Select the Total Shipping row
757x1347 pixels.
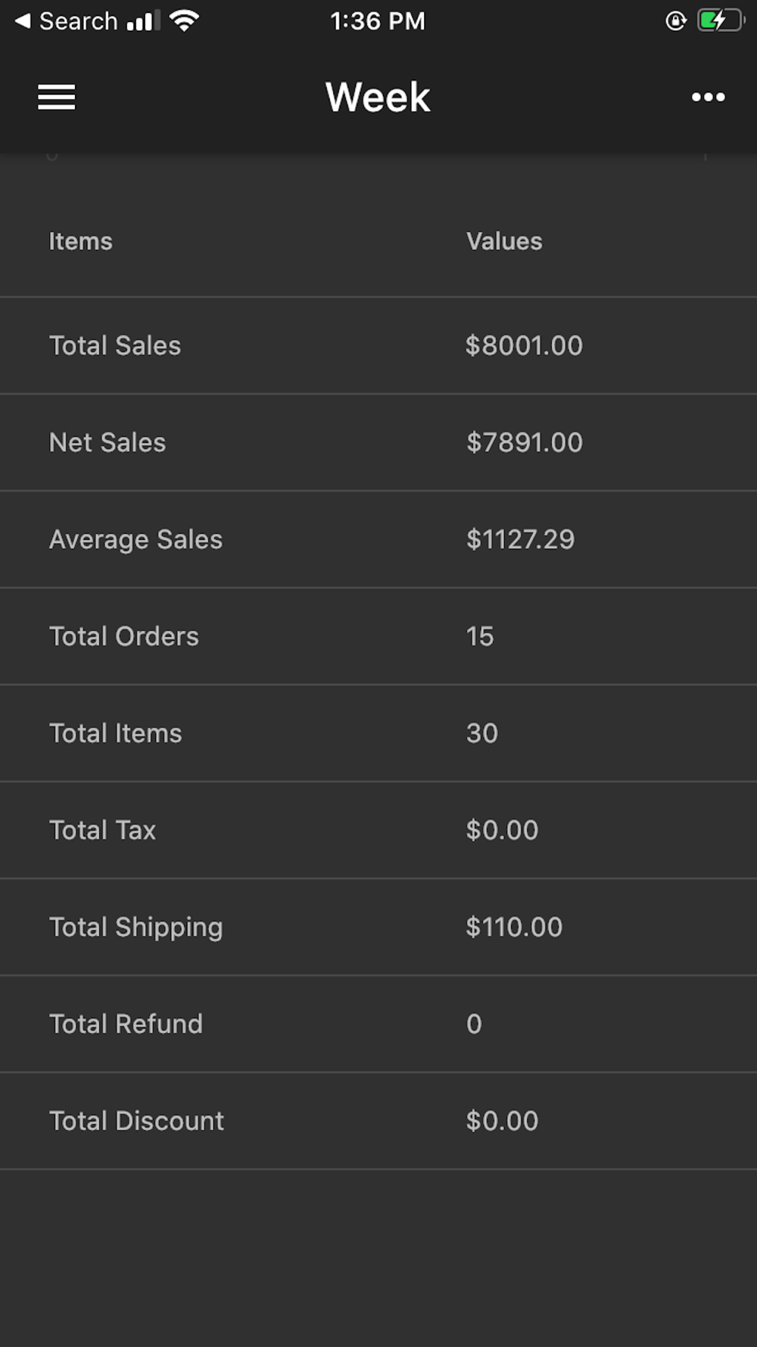coord(378,927)
